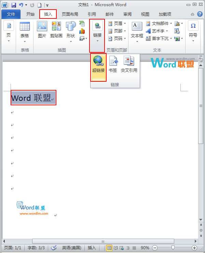Image resolution: width=205 pixels, height=253 pixels.
Task: Expand the 页 pages dropdown
Action: (x=9, y=31)
